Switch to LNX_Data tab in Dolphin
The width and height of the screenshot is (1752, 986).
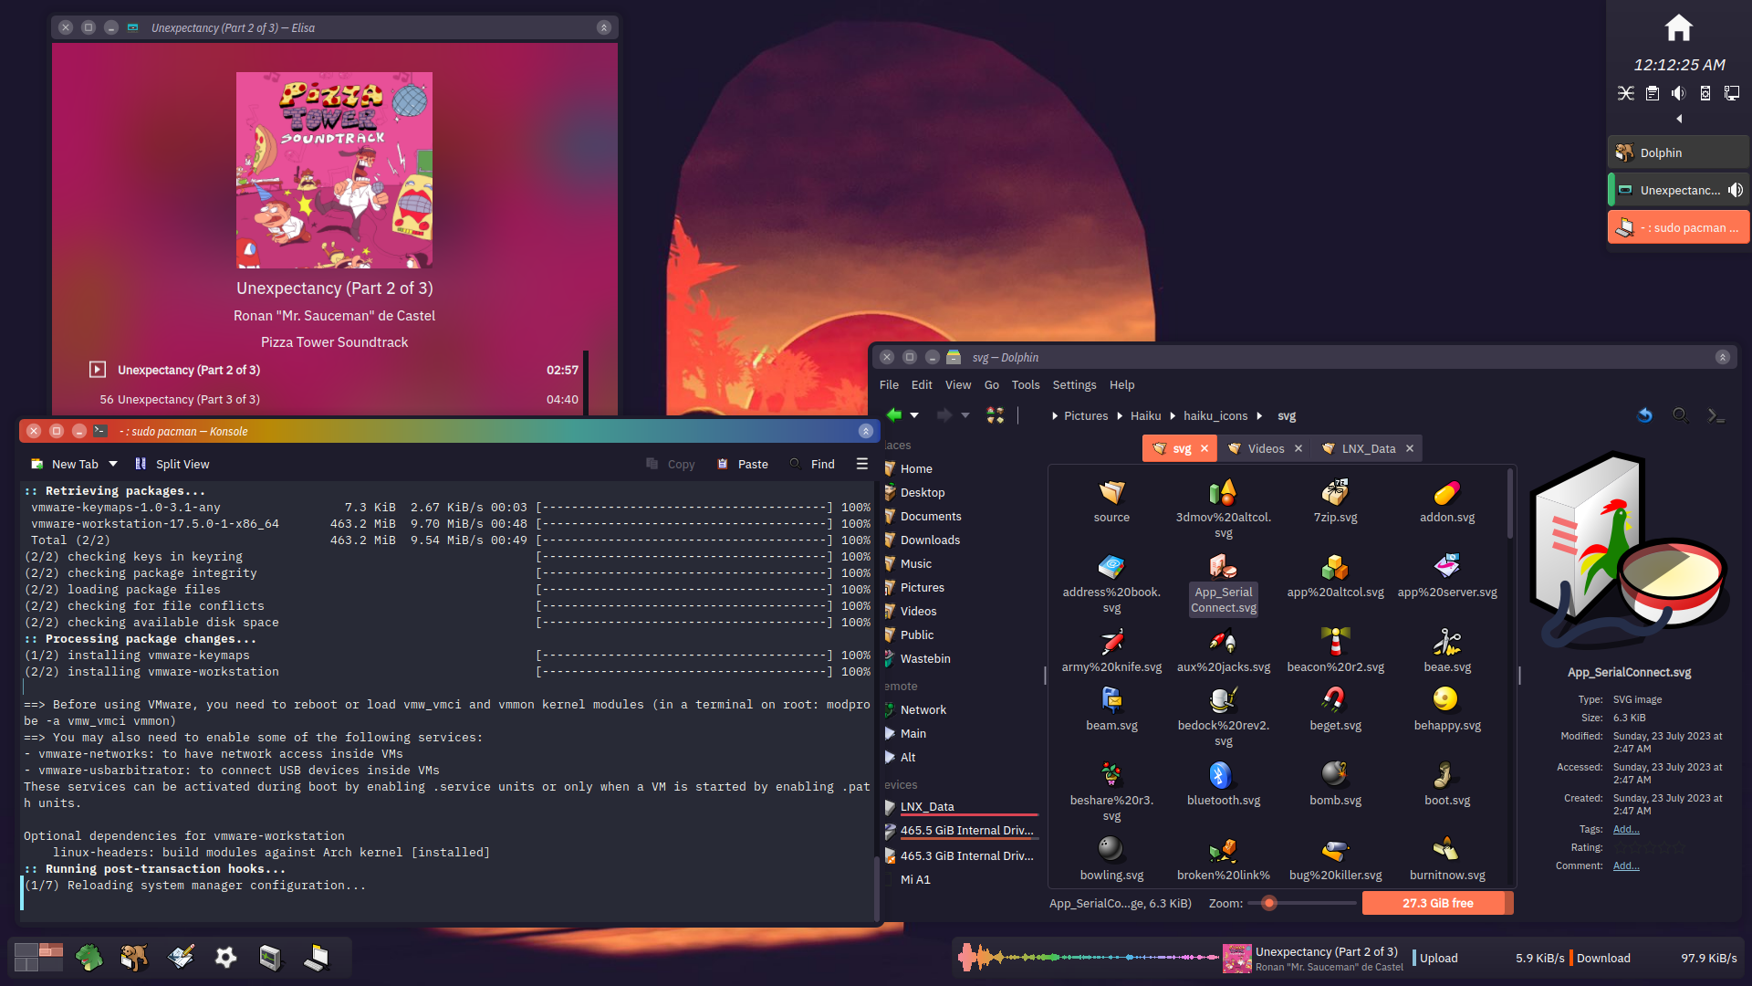pyautogui.click(x=1368, y=448)
